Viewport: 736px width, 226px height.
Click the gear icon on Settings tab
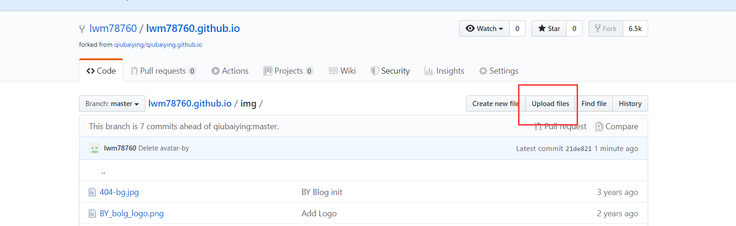[x=483, y=71]
